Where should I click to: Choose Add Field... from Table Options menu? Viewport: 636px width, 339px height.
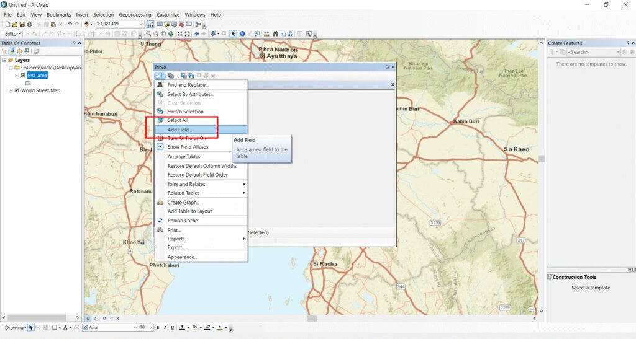[x=201, y=130]
